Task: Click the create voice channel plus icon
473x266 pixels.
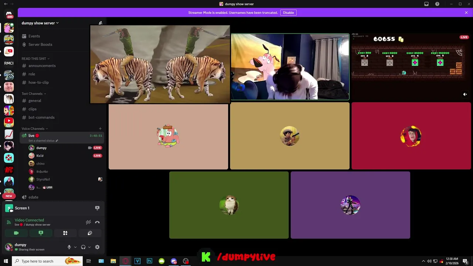Action: coord(100,129)
